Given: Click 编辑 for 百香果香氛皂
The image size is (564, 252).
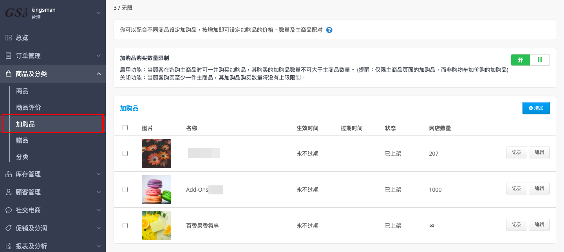Looking at the screenshot, I should [x=539, y=225].
